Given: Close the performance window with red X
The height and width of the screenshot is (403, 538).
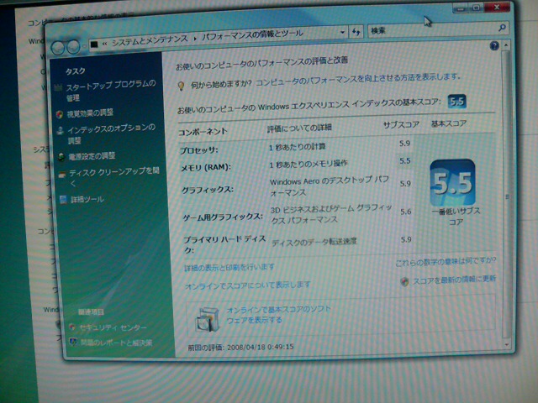Looking at the screenshot, I should [497, 7].
